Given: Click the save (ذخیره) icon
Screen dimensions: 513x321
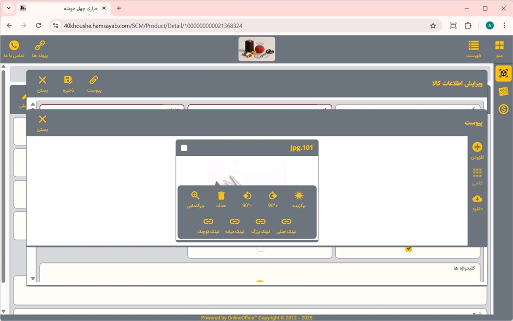Looking at the screenshot, I should (x=68, y=80).
